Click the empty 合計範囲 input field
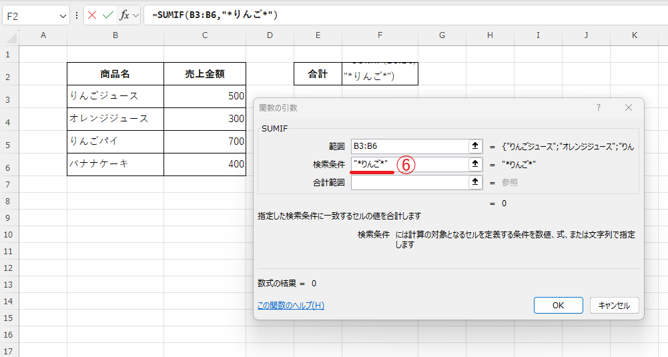Image resolution: width=668 pixels, height=357 pixels. pyautogui.click(x=410, y=182)
